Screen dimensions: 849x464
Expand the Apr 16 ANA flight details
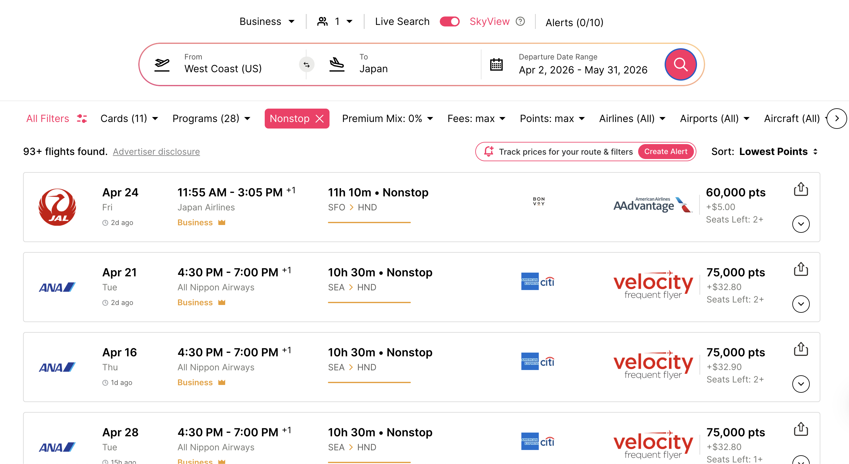point(801,384)
